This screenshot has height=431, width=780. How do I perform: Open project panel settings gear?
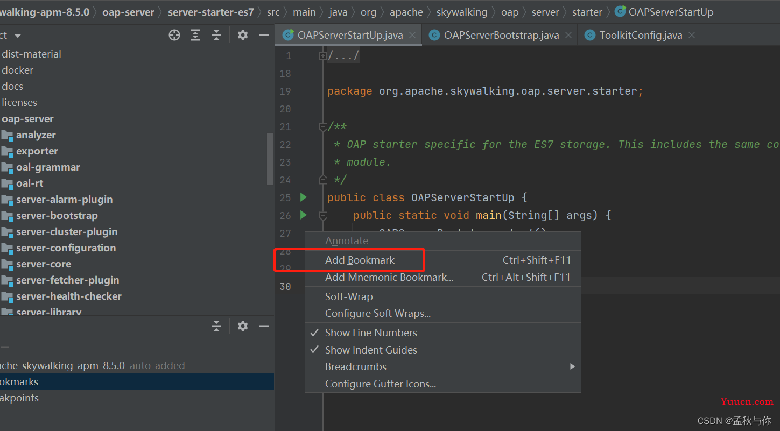click(x=243, y=35)
